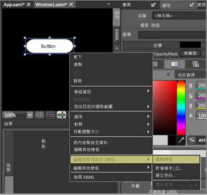
Task: Expand the 群組資訊 submenu
Action: [x=111, y=91]
